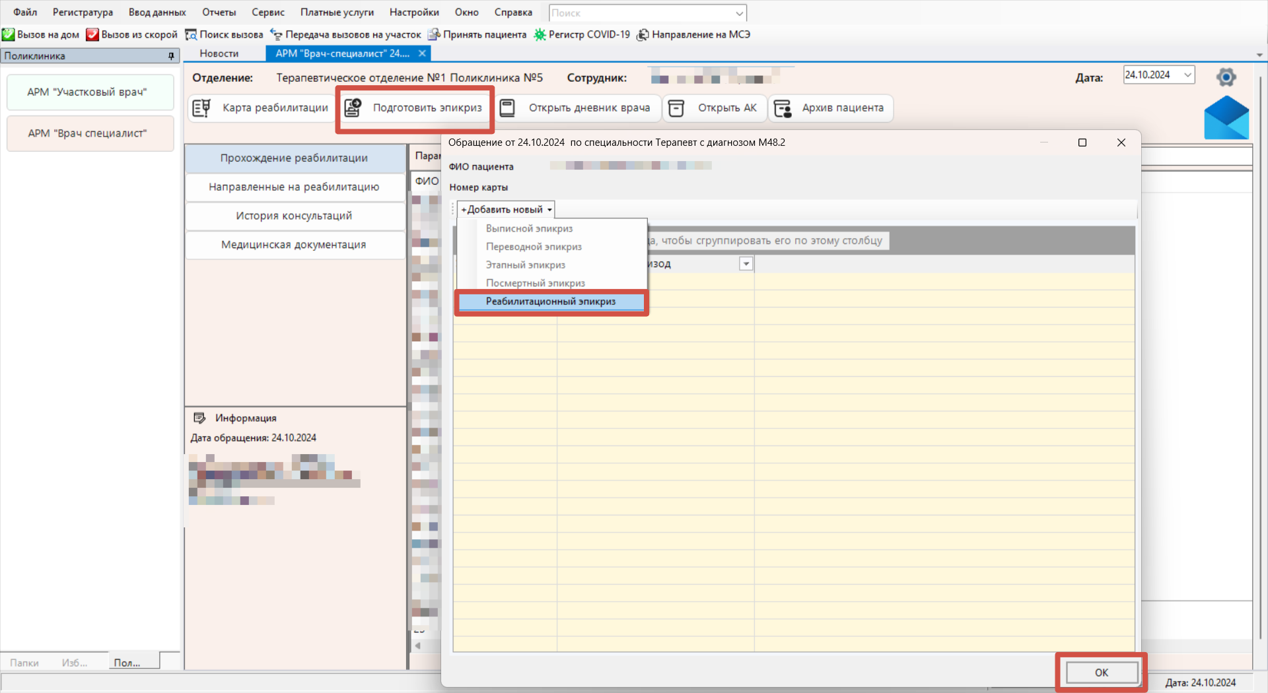This screenshot has height=693, width=1268.
Task: Open the Дата date dropdown
Action: [1187, 75]
